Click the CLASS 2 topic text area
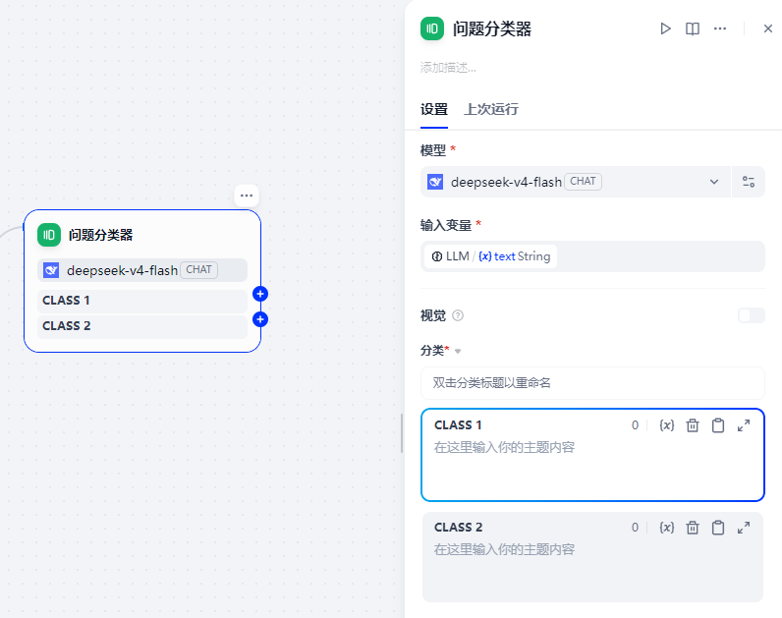The width and height of the screenshot is (782, 618). pos(592,570)
